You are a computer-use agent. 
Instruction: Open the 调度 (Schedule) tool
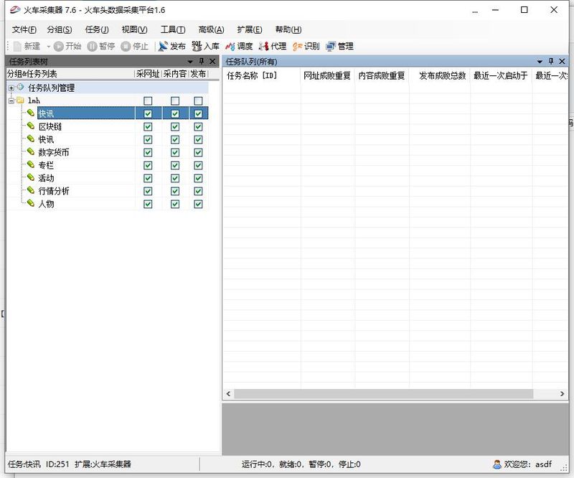pyautogui.click(x=239, y=46)
